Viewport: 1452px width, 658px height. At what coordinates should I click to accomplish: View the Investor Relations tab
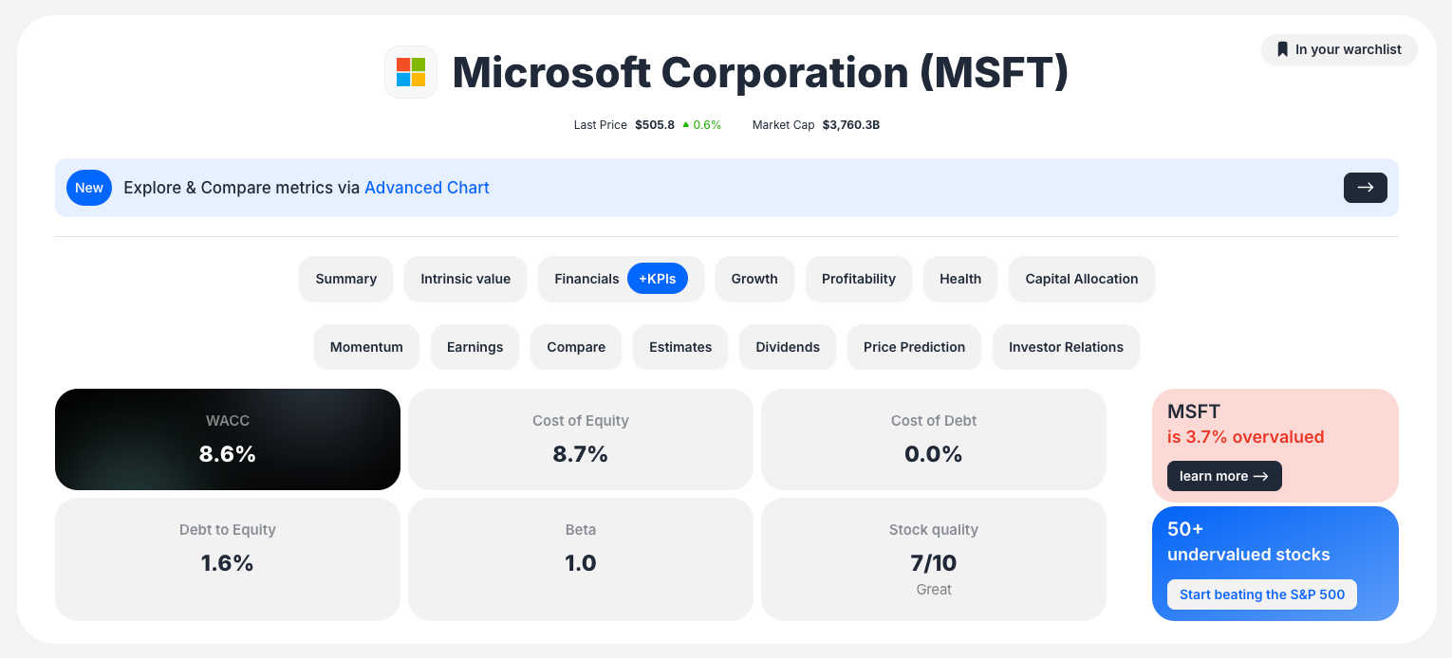click(x=1066, y=347)
